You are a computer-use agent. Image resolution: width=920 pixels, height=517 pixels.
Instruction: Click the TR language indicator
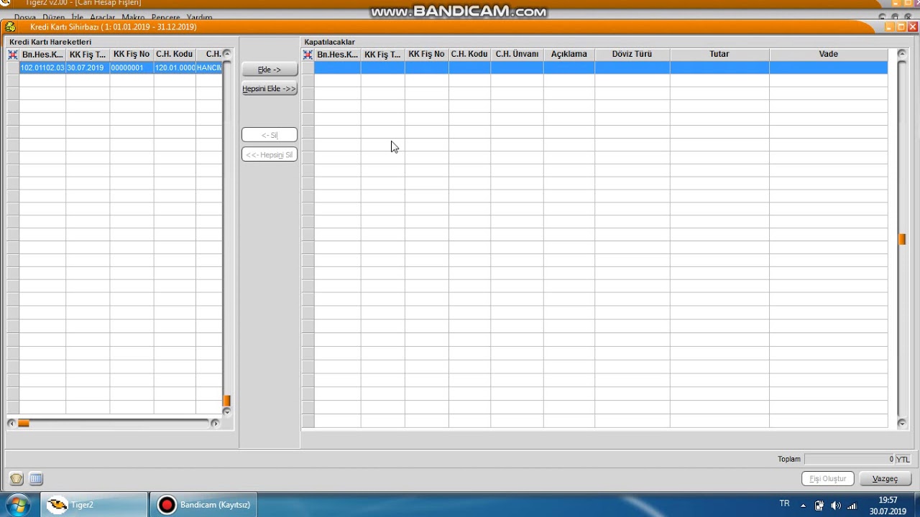[x=784, y=504]
